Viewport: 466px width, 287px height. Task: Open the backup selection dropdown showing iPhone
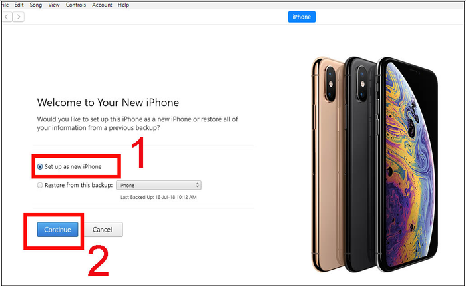click(158, 185)
